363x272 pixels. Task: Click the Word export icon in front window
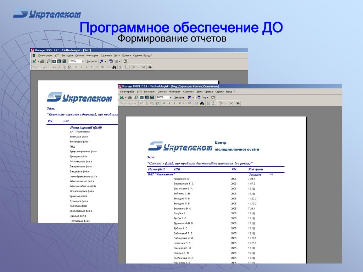(x=189, y=97)
